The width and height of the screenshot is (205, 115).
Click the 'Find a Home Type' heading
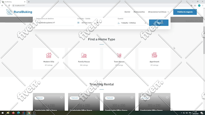102,39
